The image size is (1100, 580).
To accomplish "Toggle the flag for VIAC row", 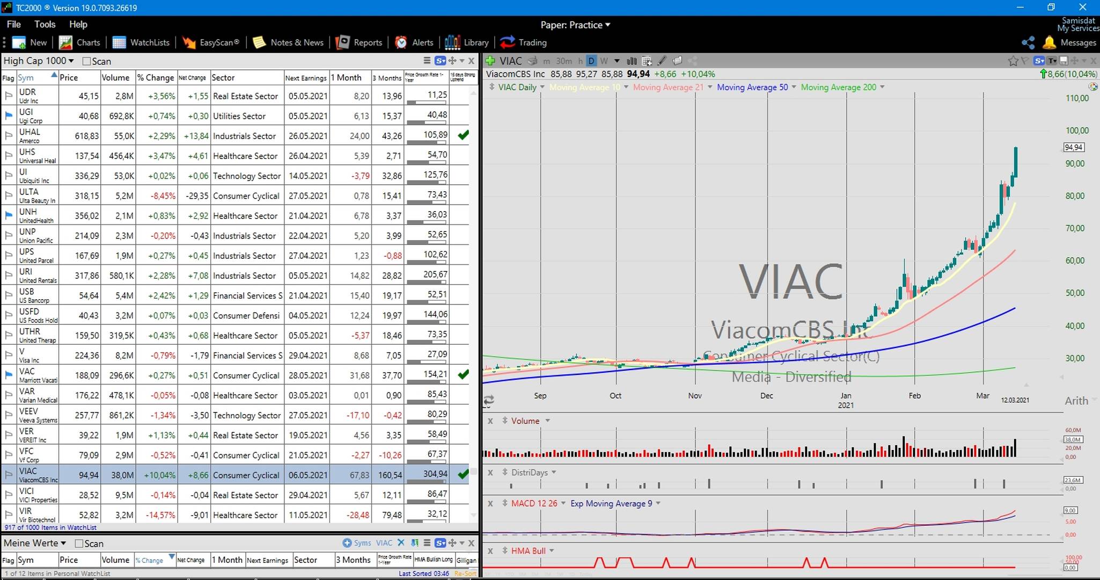I will click(x=9, y=475).
